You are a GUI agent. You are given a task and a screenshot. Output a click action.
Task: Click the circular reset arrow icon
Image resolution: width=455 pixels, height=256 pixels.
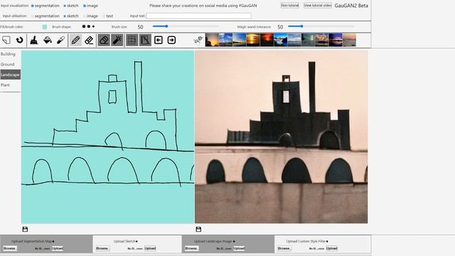click(x=19, y=40)
